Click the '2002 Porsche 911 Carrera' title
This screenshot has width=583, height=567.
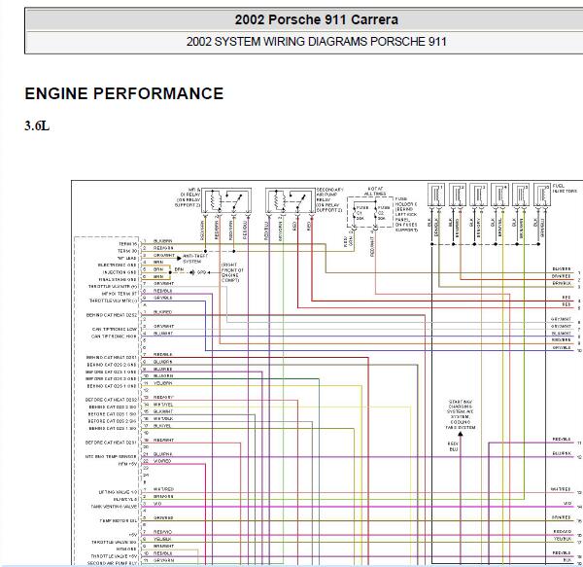(316, 19)
